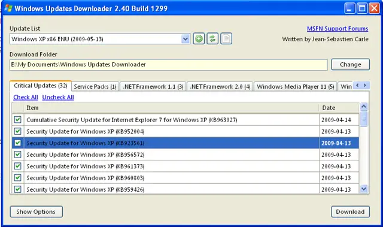Open the MSFN Support Forums link
This screenshot has height=227, width=383.
click(x=338, y=29)
